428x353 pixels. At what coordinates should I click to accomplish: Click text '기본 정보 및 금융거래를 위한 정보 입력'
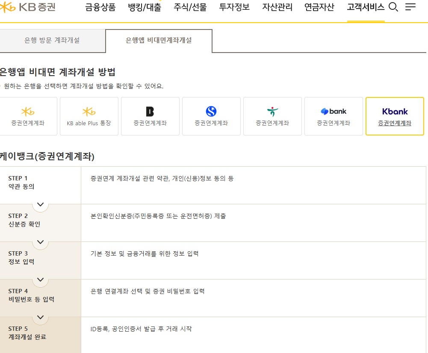[x=145, y=254]
